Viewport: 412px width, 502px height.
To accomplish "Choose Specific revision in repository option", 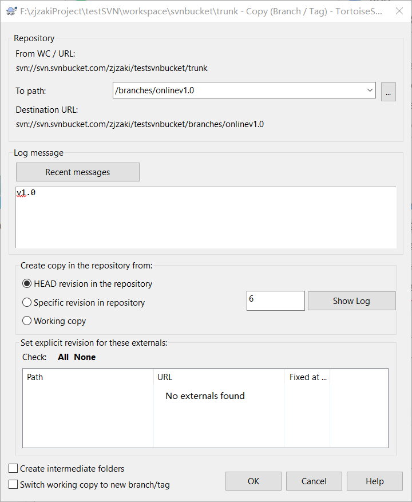I will point(27,302).
